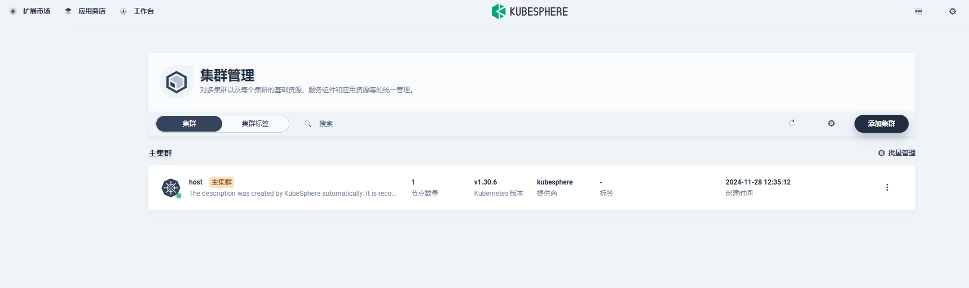The height and width of the screenshot is (288, 969).
Task: Open 批量管理 batch management
Action: 897,153
